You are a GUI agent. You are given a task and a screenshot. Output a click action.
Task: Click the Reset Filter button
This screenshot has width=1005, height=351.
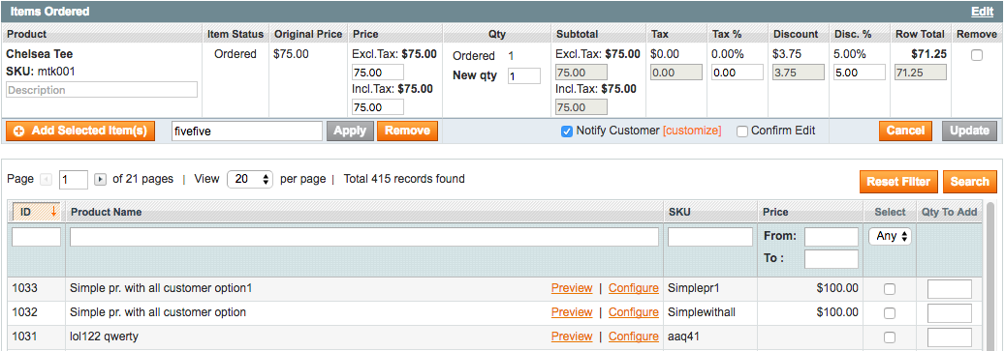pyautogui.click(x=898, y=182)
